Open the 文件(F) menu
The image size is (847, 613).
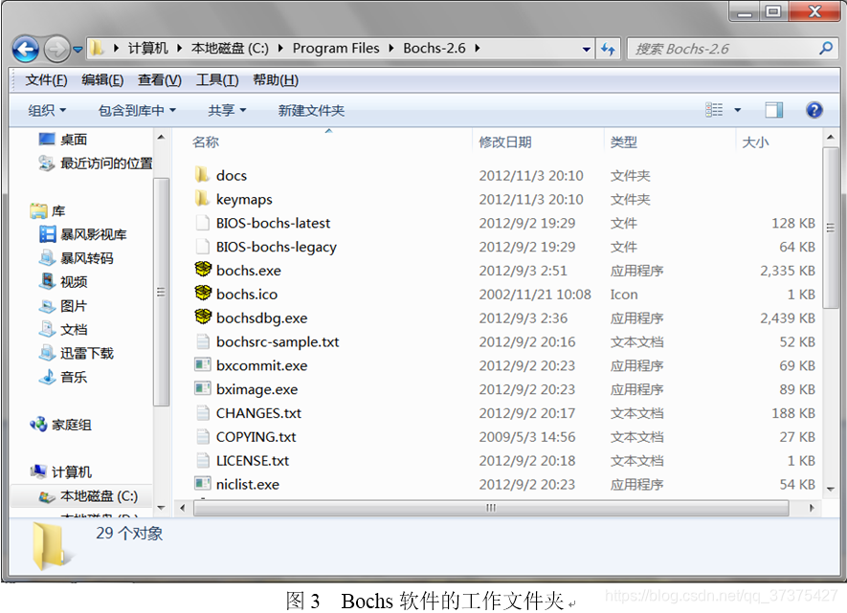(46, 80)
